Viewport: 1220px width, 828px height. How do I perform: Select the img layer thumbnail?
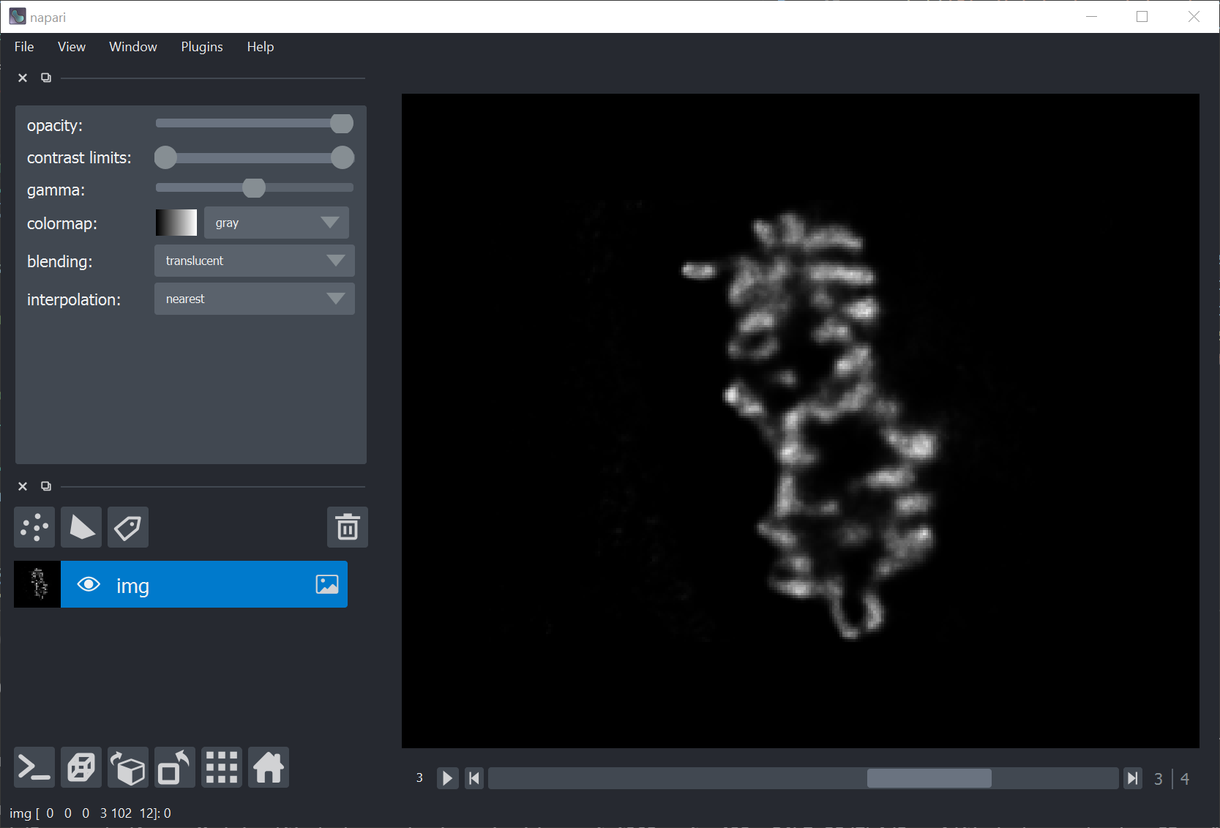[x=37, y=584]
